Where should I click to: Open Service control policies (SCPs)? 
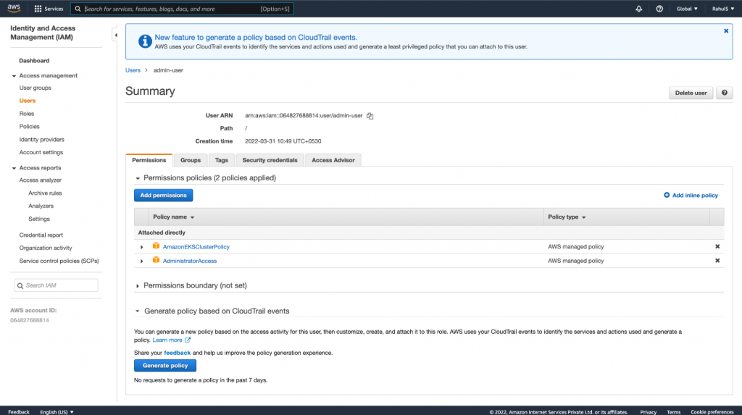click(59, 261)
